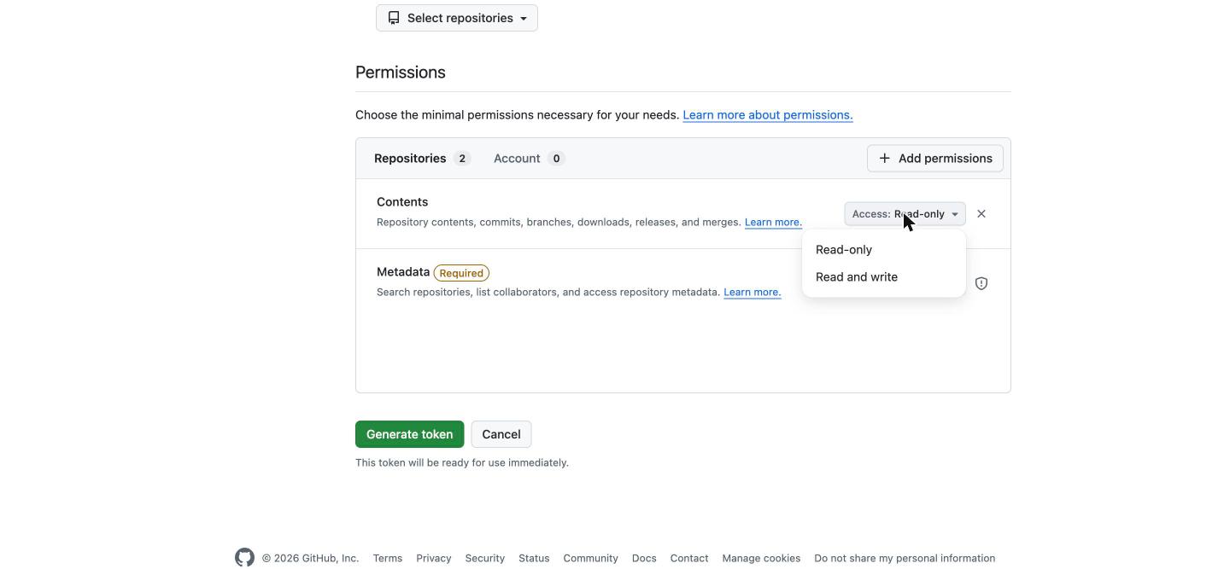Open the Contact footer link
Viewport: 1230px width, 569px height.
coord(689,558)
